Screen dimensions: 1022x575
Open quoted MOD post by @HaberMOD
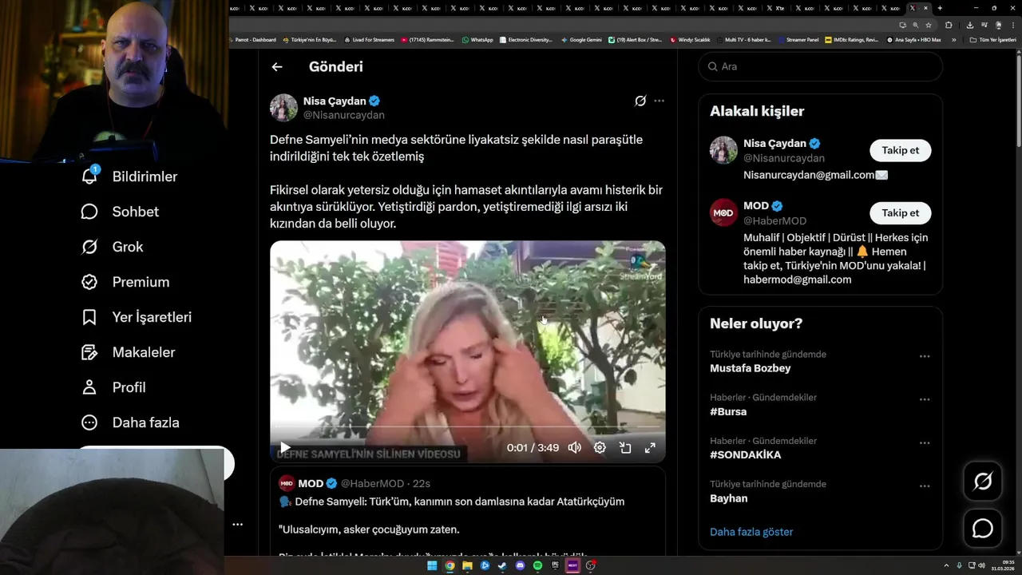click(467, 511)
